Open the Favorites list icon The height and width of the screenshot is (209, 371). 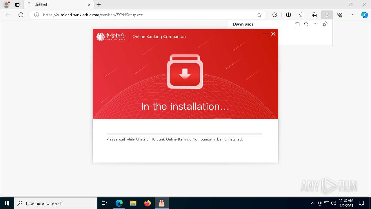pyautogui.click(x=301, y=15)
